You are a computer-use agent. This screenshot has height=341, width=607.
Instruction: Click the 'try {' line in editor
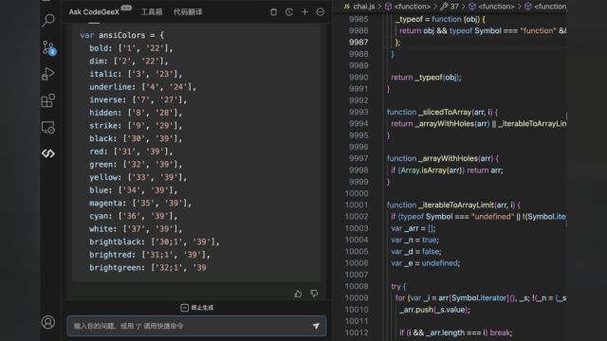click(398, 286)
